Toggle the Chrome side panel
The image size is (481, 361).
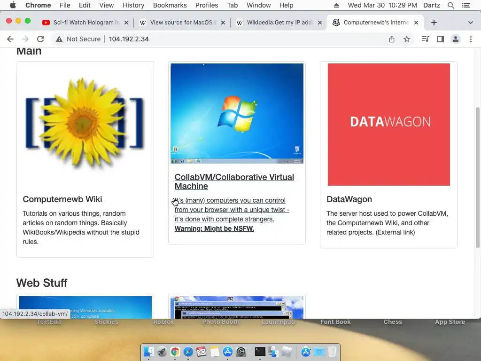(x=441, y=39)
